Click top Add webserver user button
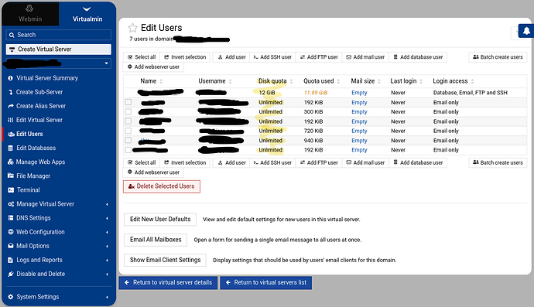 pyautogui.click(x=153, y=67)
